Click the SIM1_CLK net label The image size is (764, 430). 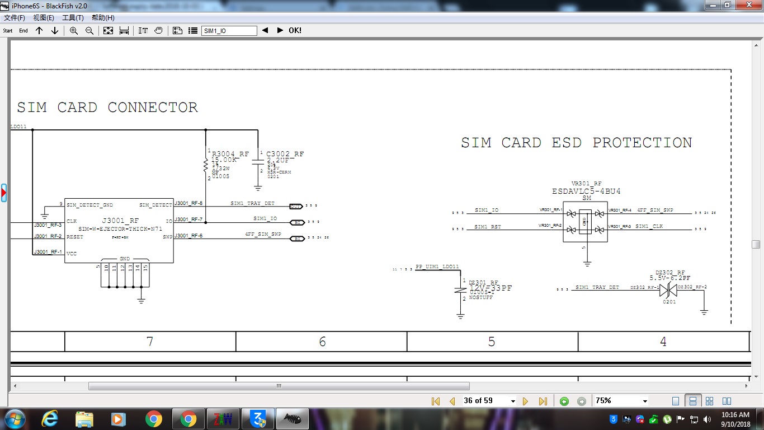649,226
